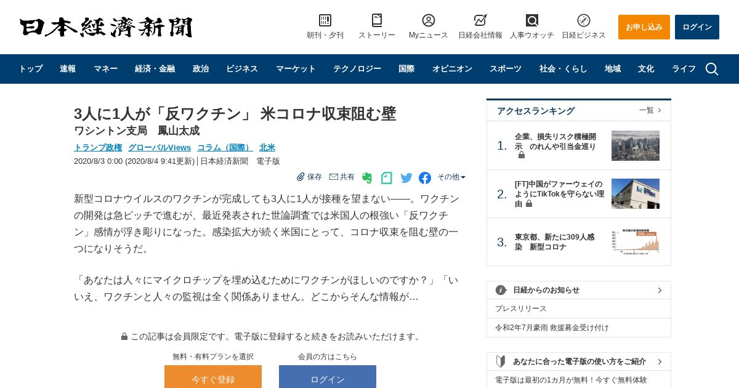Click the info icon beside 日経からのお知らせ
Viewport: 739px width, 388px height.
pyautogui.click(x=501, y=290)
